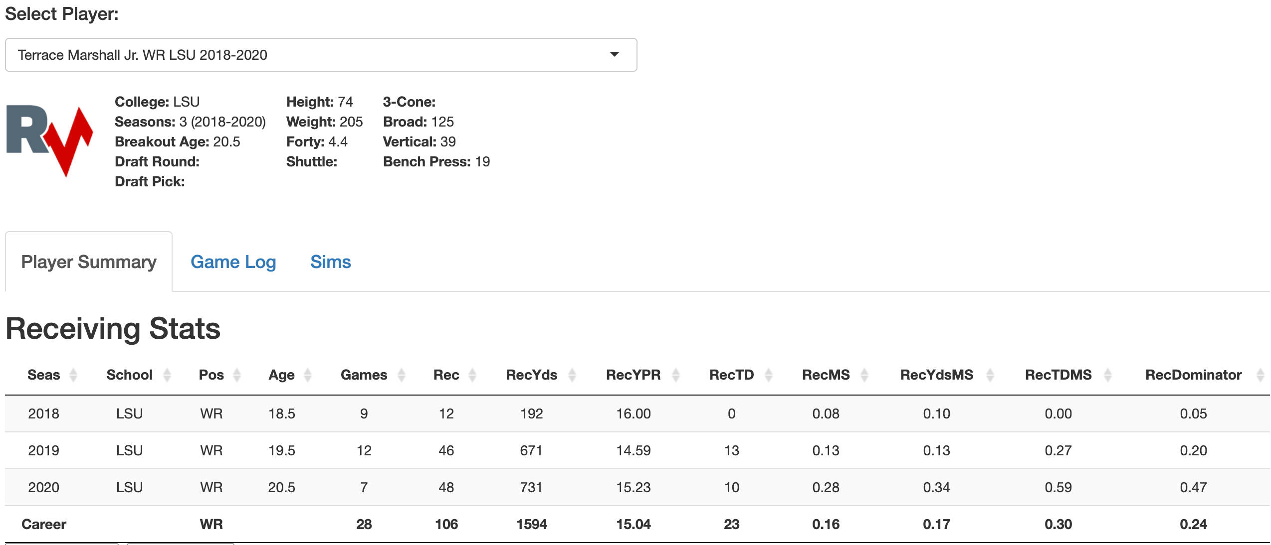Click the RecYds header label

click(531, 375)
